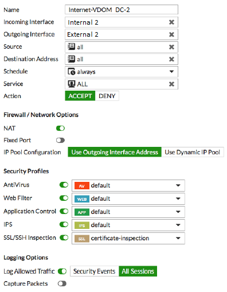The height and width of the screenshot is (292, 227).
Task: Enable the Fixed Port switch
Action: click(x=60, y=141)
